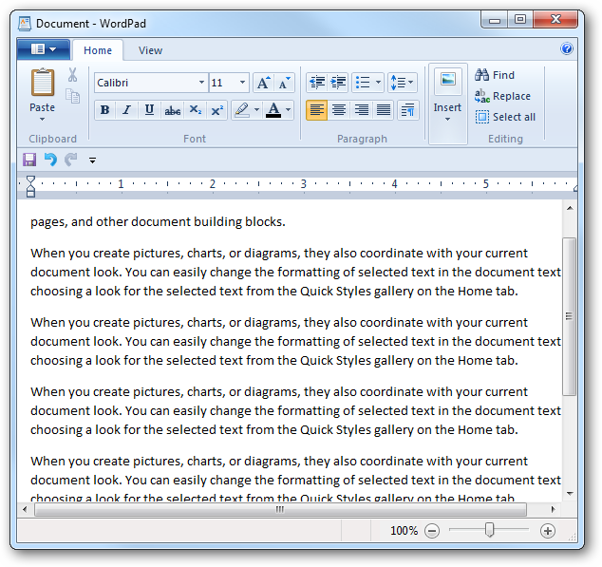Click the line spacing icon

click(x=398, y=83)
